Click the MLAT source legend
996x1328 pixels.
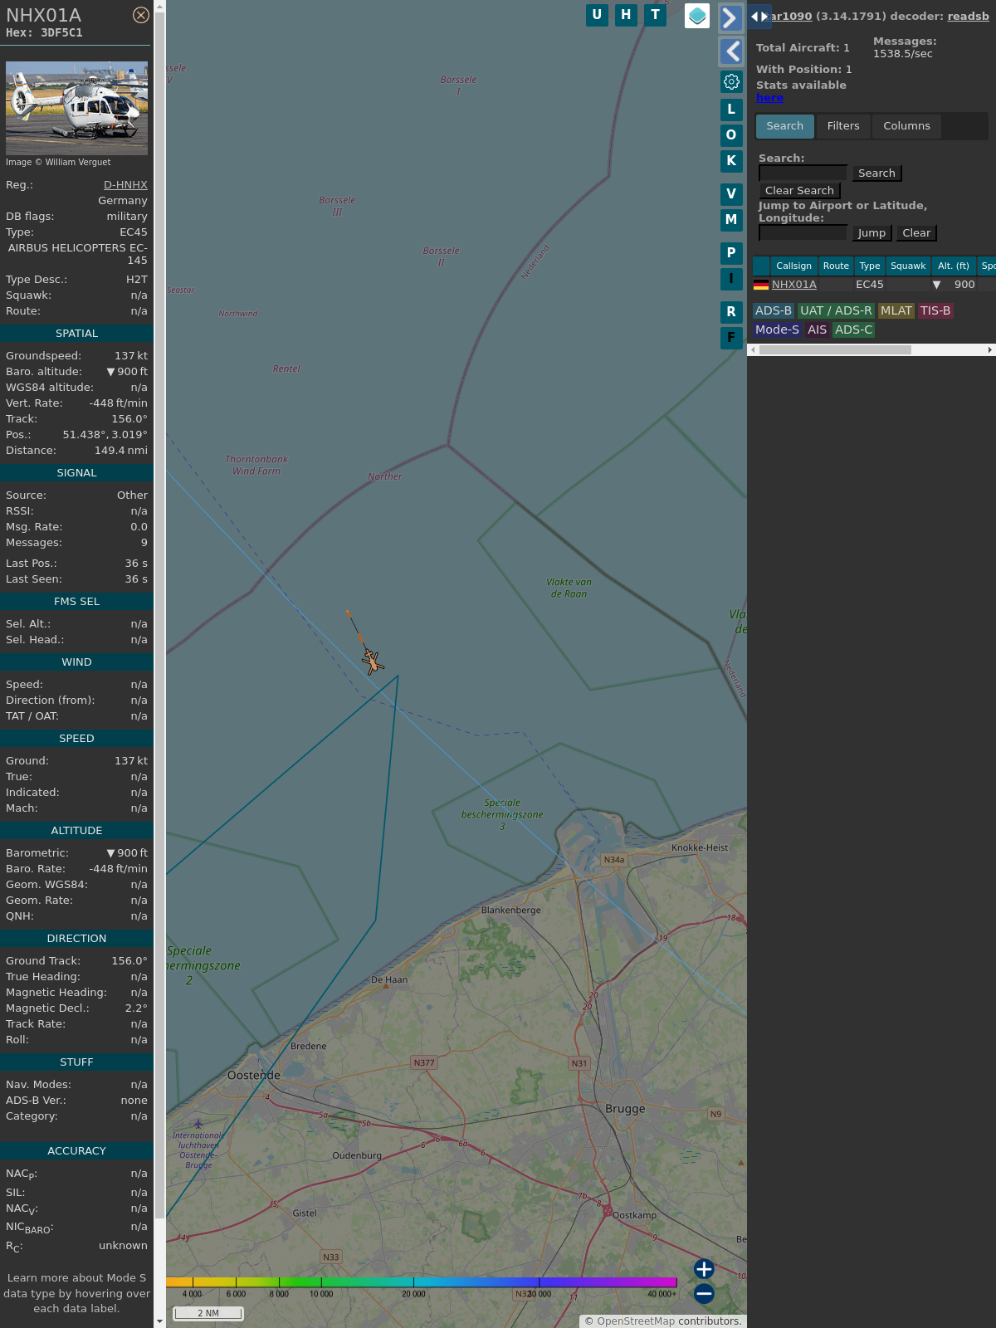tap(896, 310)
